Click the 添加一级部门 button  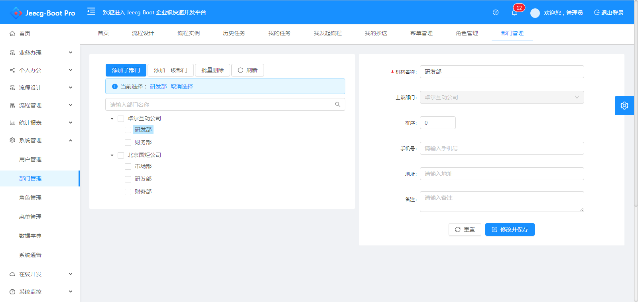(171, 70)
